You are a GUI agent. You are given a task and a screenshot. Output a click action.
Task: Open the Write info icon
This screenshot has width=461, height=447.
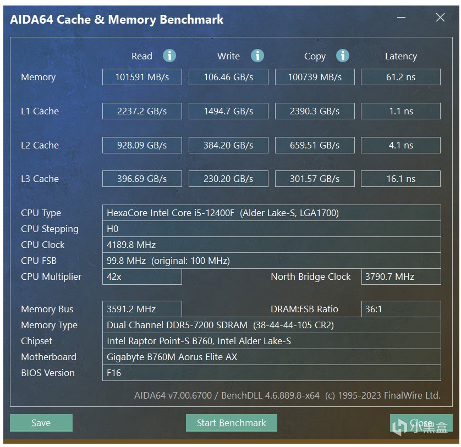pyautogui.click(x=257, y=56)
